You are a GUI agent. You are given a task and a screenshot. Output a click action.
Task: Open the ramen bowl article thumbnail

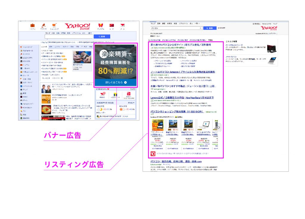(x=46, y=109)
